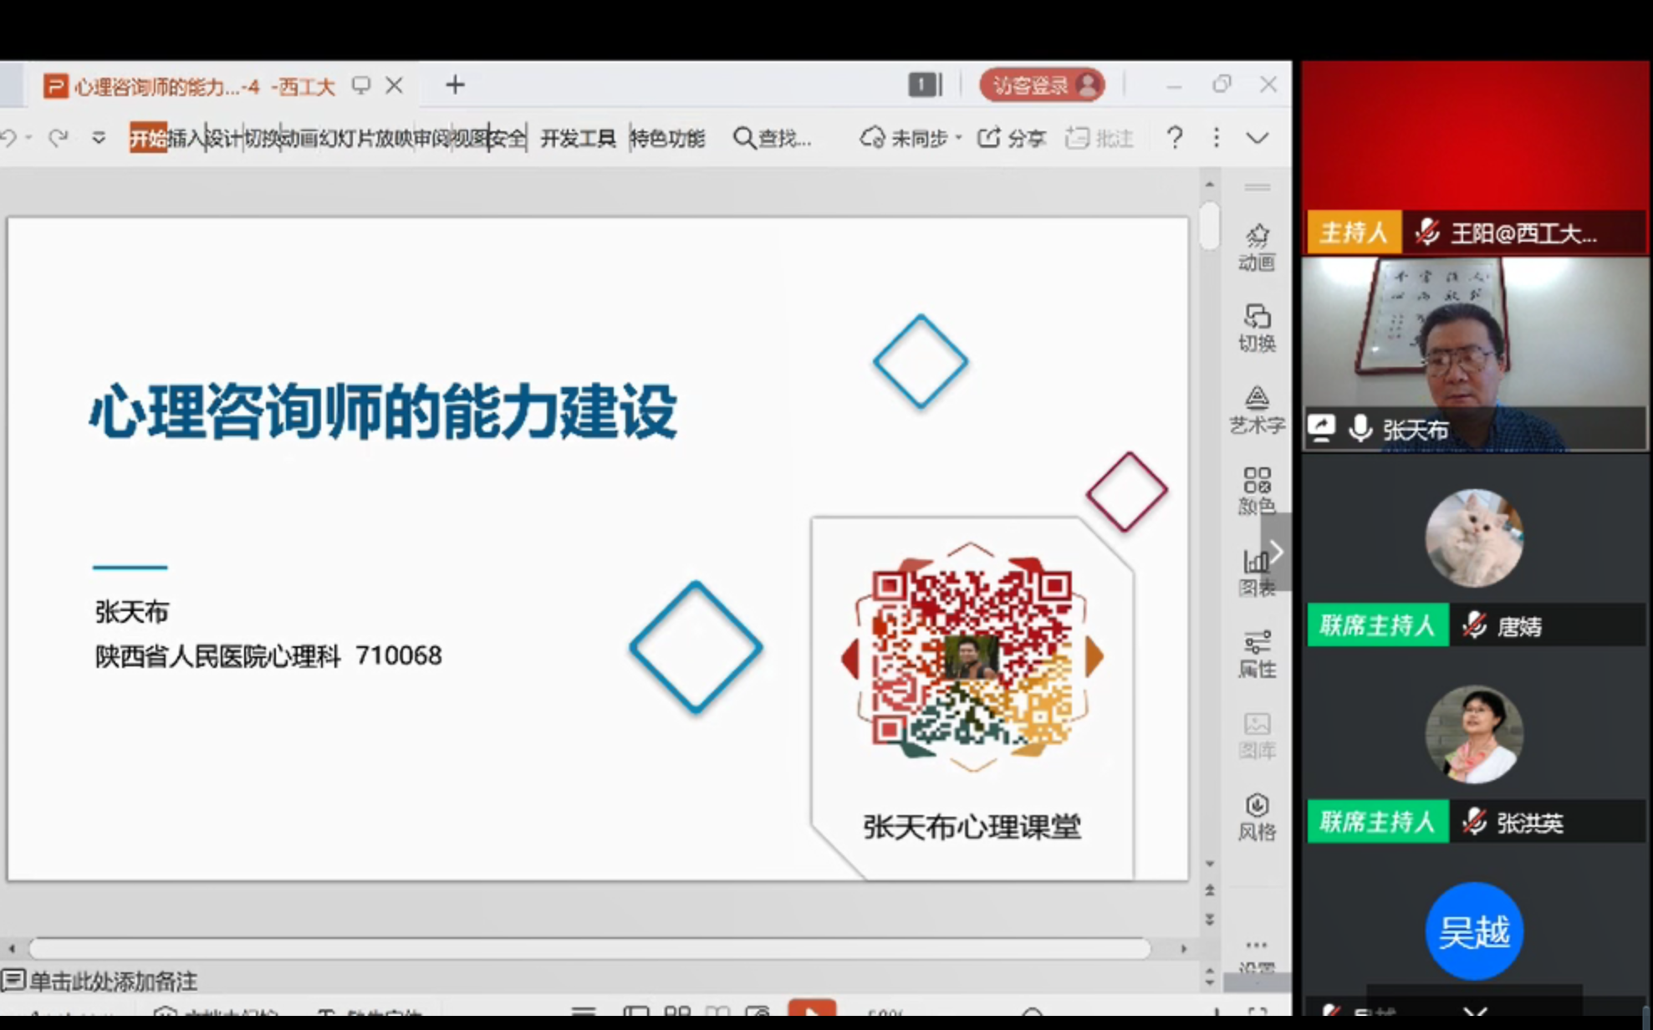1653x1030 pixels.
Task: Switch to reading view book icon
Action: [x=717, y=1011]
